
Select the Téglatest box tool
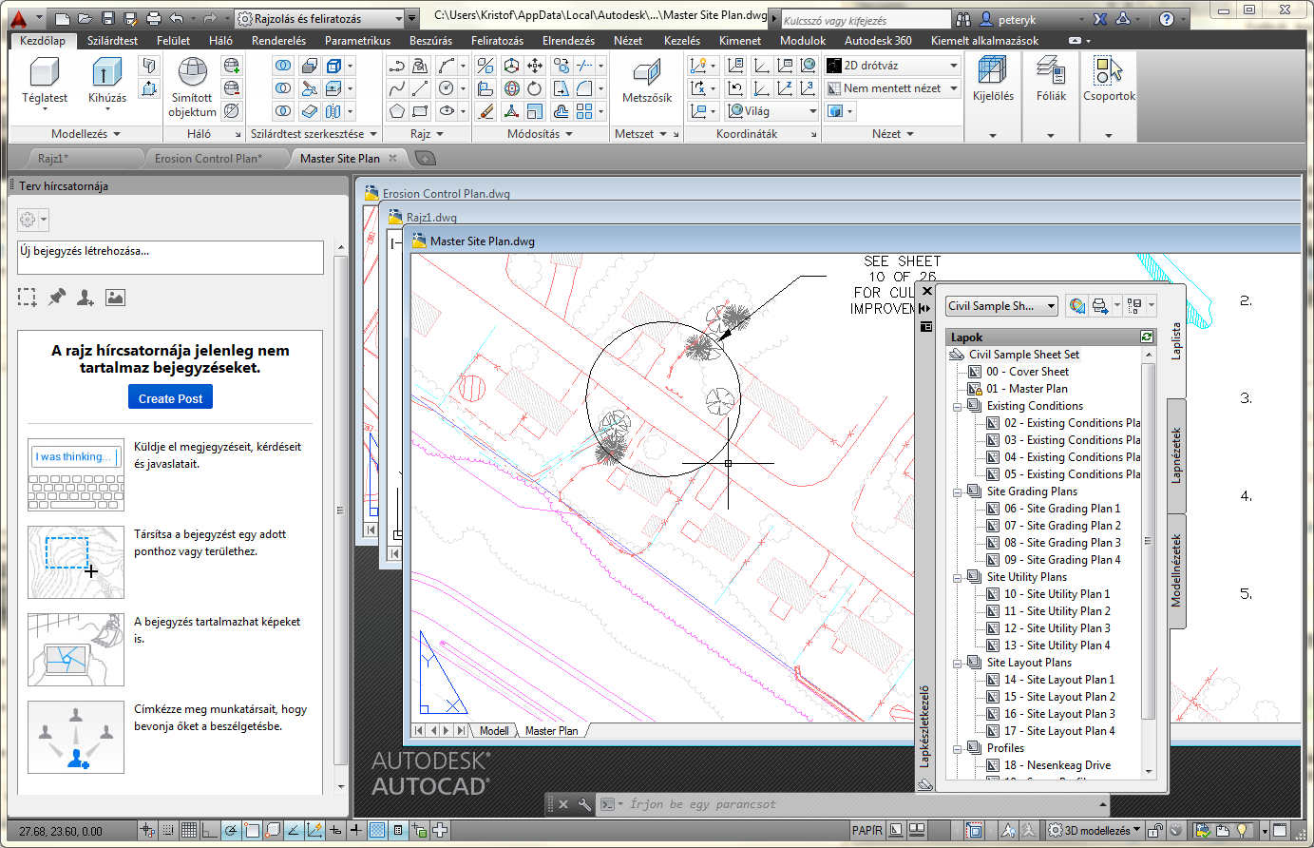45,81
